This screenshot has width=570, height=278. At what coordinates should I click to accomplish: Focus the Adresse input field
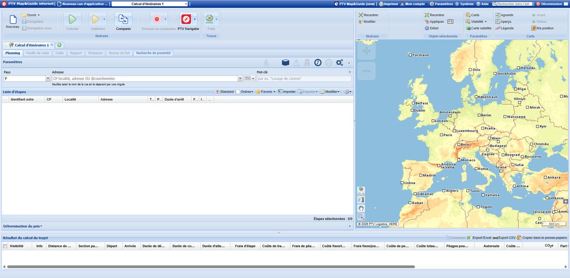[x=144, y=78]
